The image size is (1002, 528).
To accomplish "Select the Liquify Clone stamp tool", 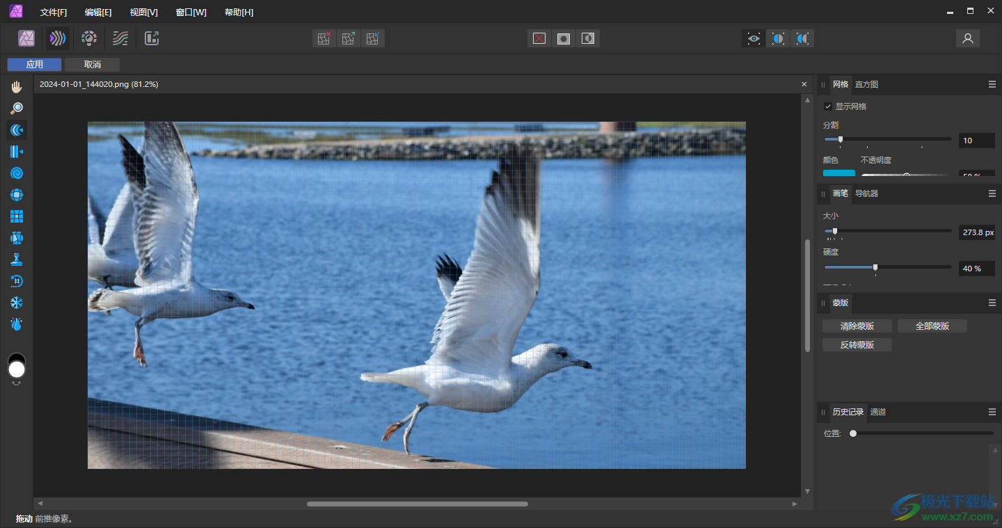I will coord(17,259).
